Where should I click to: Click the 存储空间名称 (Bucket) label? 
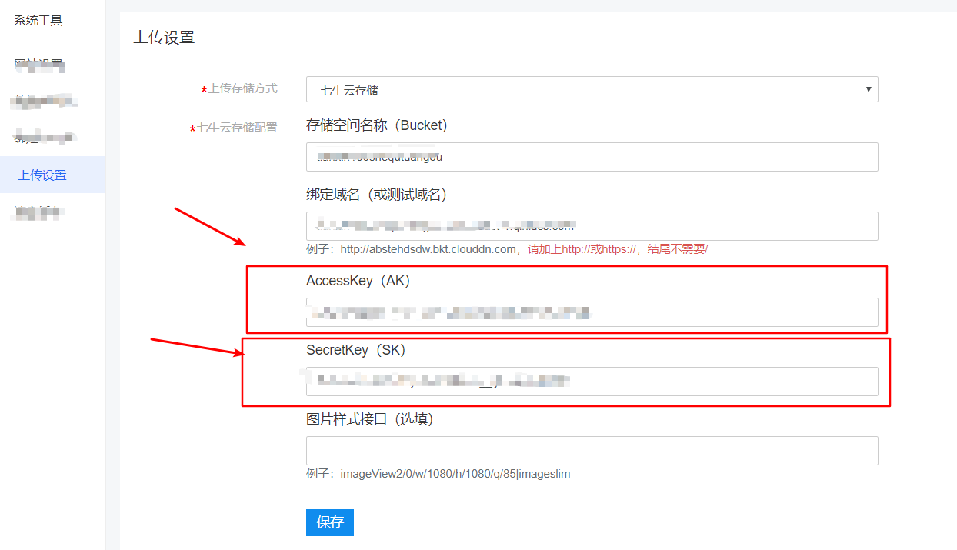click(377, 125)
